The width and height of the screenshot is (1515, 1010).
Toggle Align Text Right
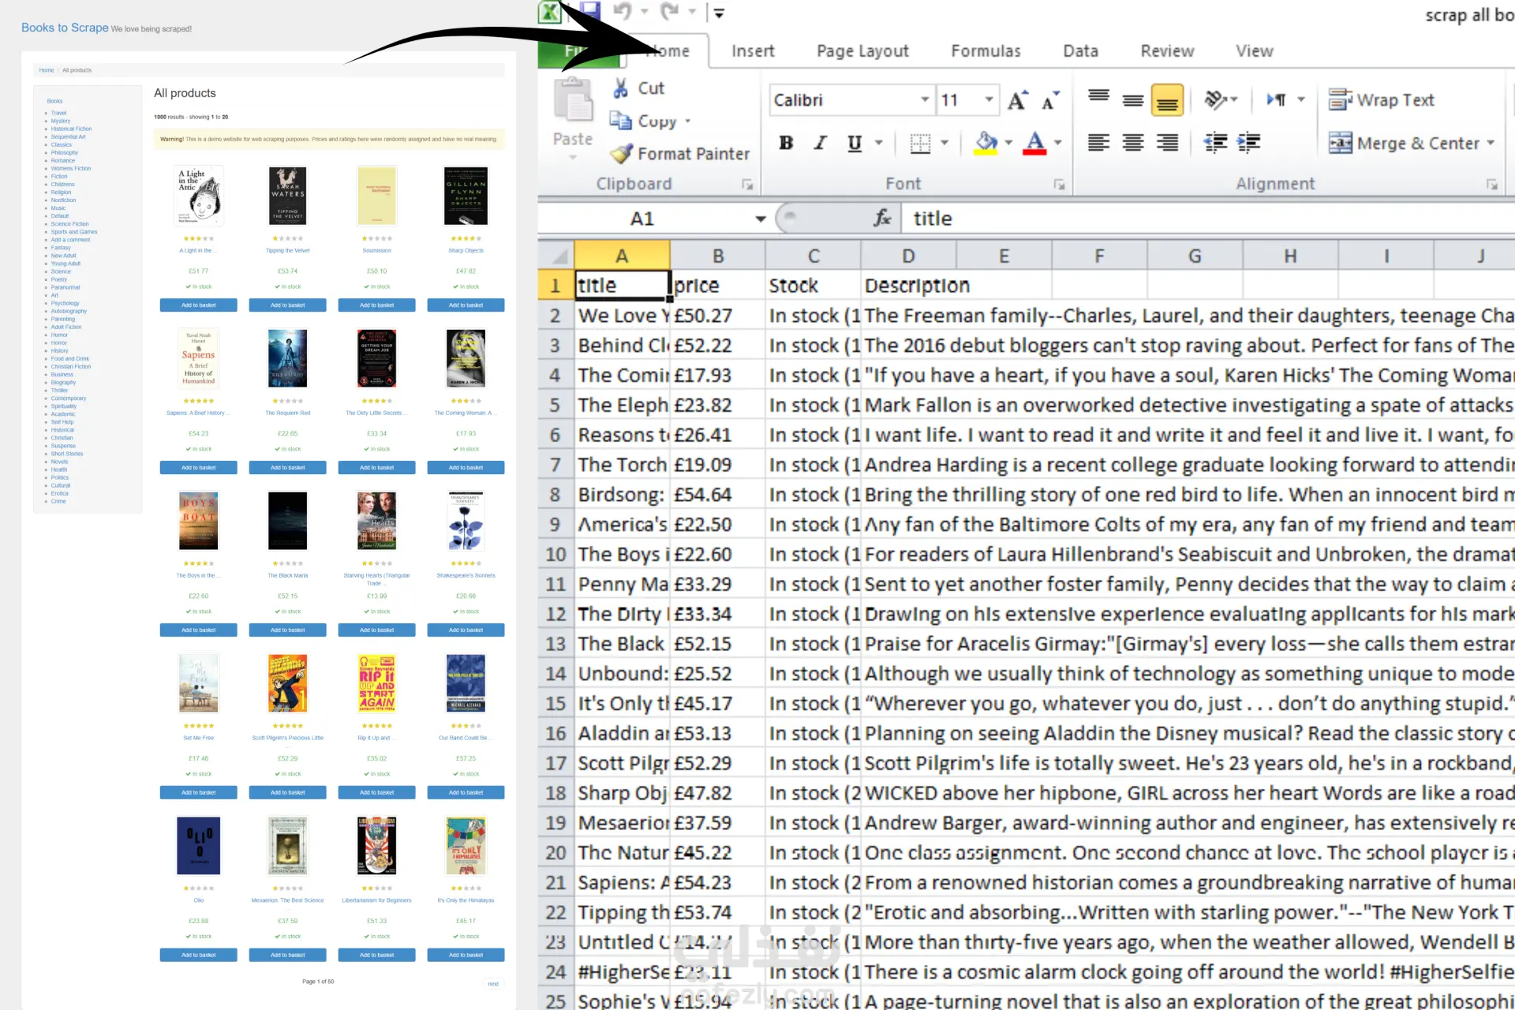1167,143
